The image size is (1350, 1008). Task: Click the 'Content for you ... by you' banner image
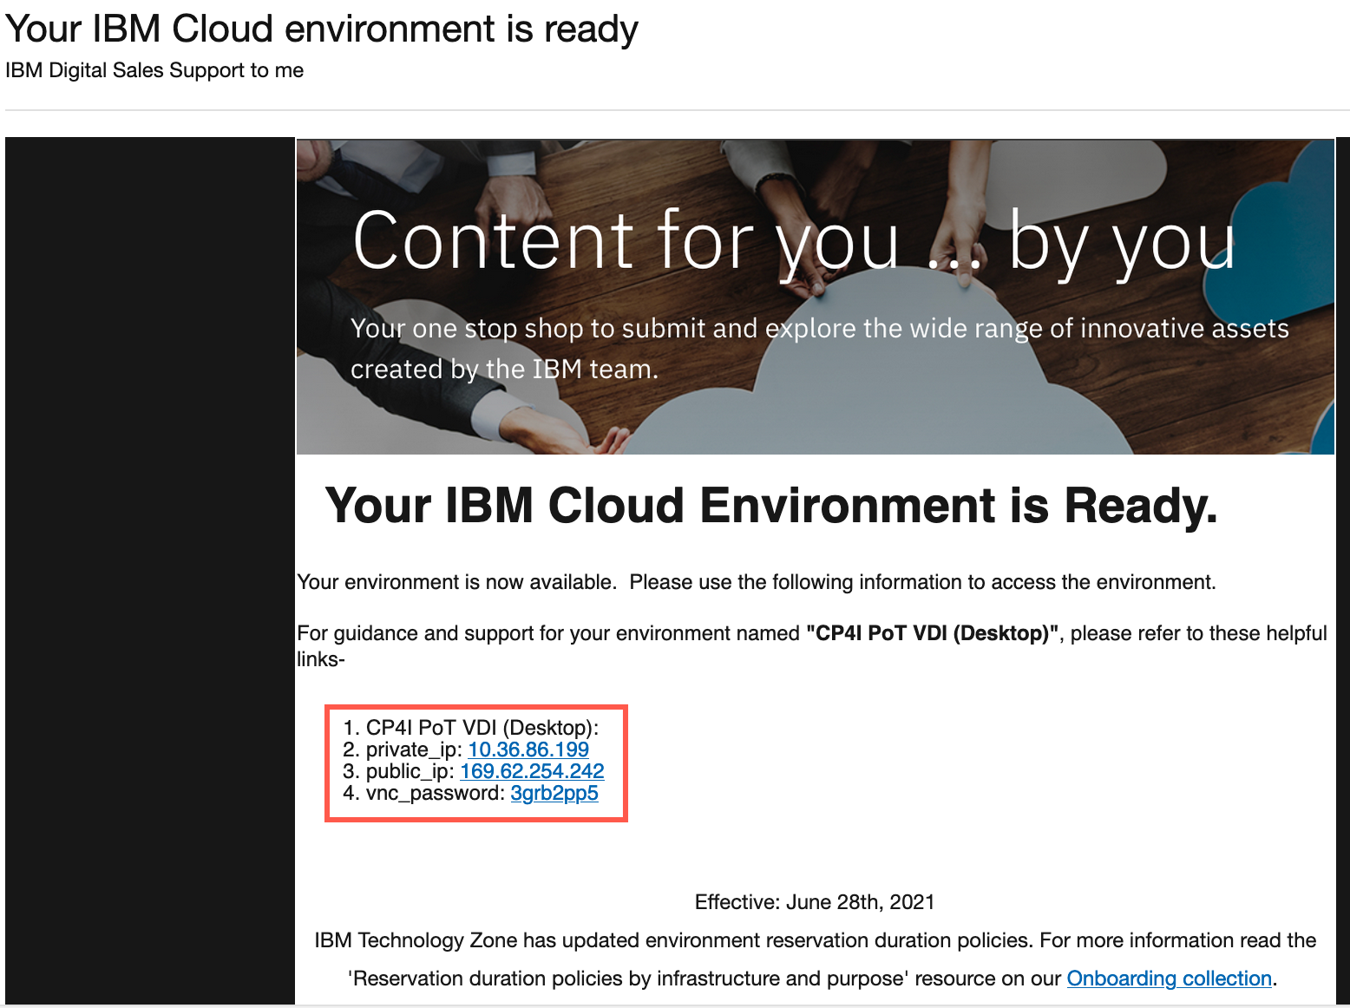pyautogui.click(x=816, y=297)
